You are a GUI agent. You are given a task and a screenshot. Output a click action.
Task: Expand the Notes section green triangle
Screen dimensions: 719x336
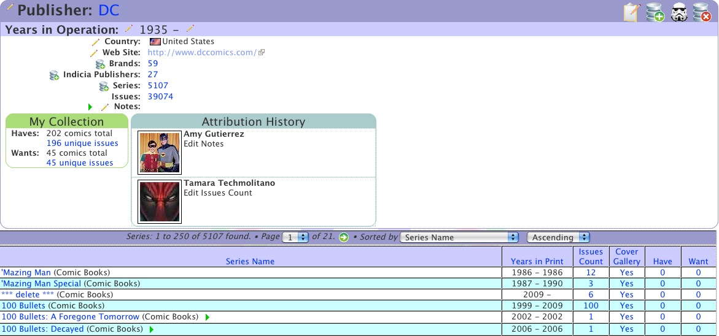[x=90, y=107]
